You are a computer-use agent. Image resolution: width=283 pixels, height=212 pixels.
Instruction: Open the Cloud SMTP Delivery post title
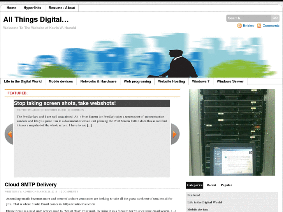31,184
